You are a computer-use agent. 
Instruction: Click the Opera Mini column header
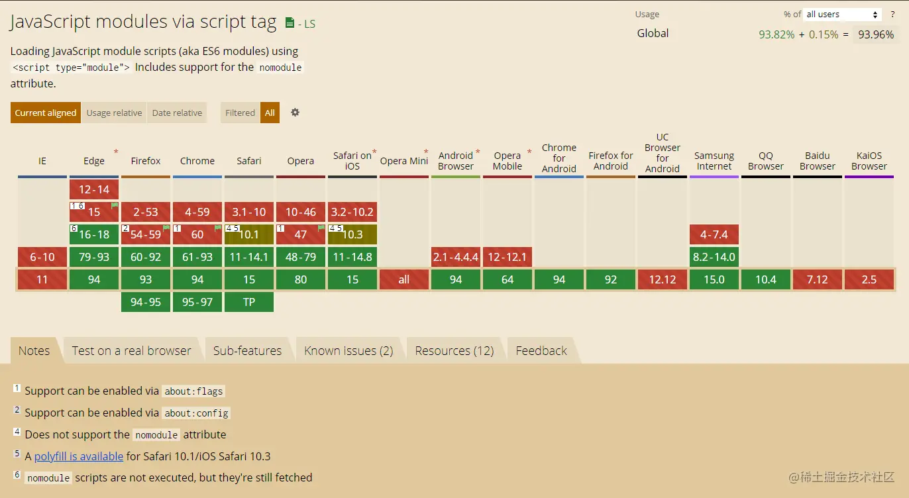tap(404, 161)
